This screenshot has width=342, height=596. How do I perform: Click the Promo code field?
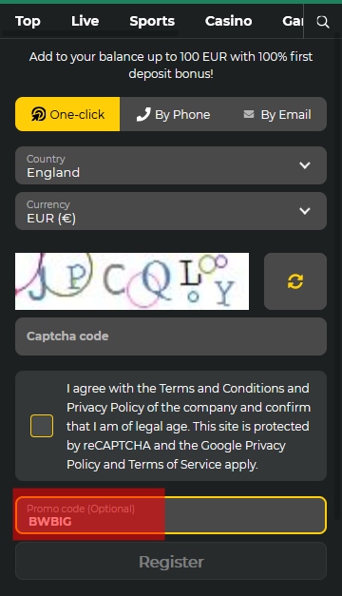point(171,515)
